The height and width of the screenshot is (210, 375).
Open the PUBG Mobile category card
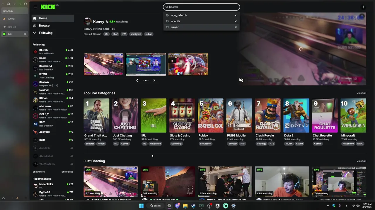(239, 116)
